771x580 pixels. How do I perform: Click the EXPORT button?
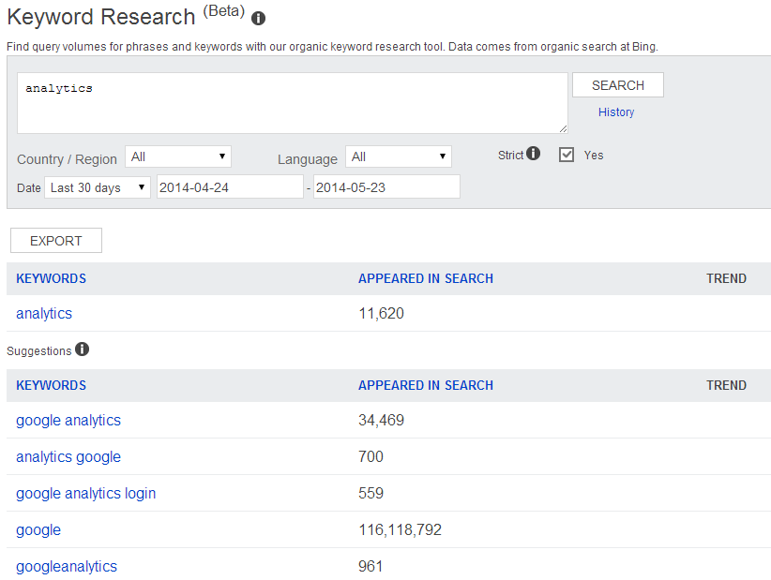56,241
